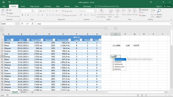Collapse column group with minus button
This screenshot has height=97, width=173.
[x=106, y=28]
